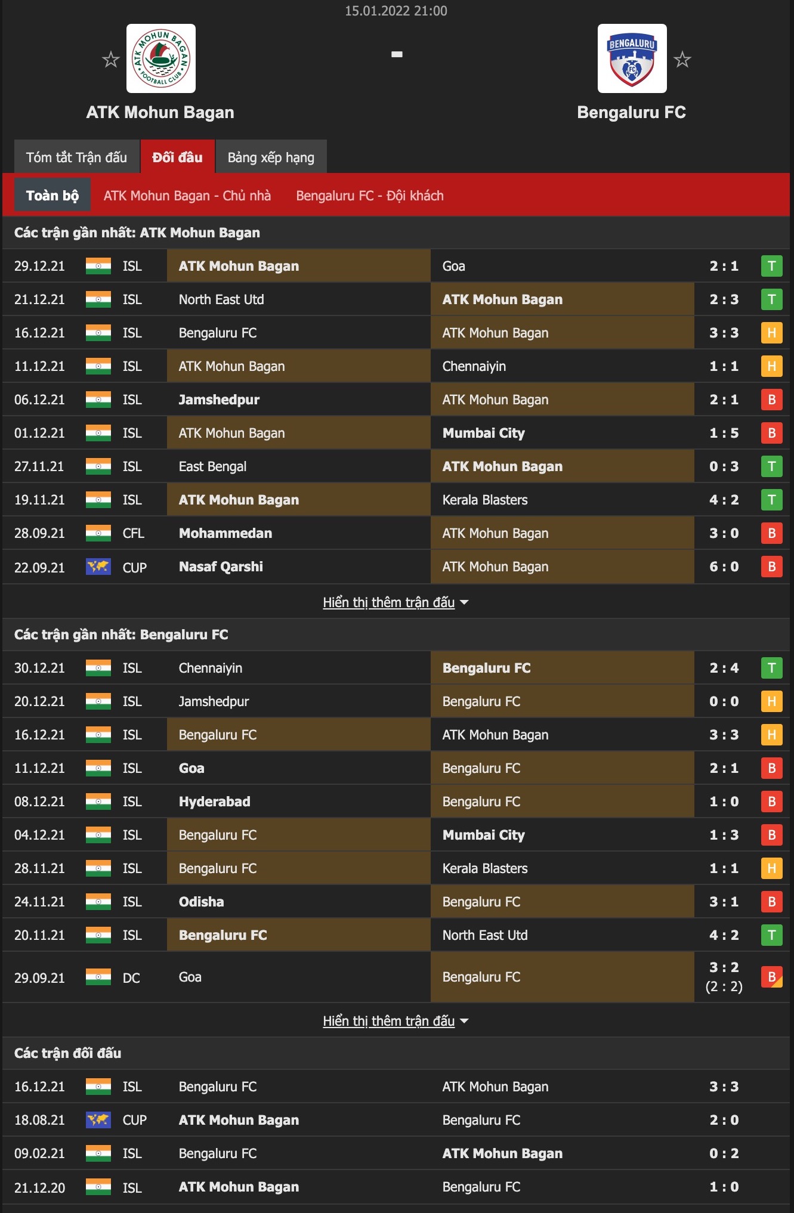
Task: Toggle favorite star for Bengaluru FC
Action: [x=682, y=60]
